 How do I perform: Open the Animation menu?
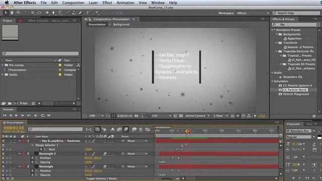click(x=125, y=3)
